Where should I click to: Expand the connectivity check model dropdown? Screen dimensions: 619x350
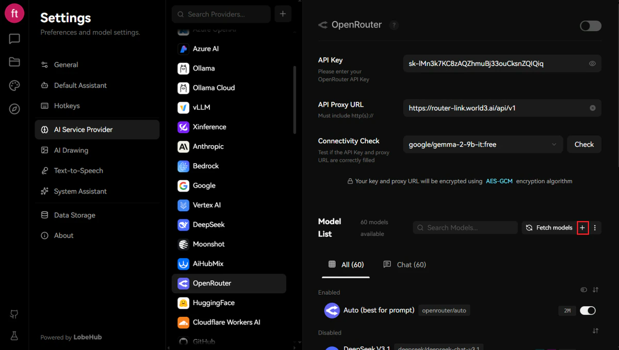[483, 145]
